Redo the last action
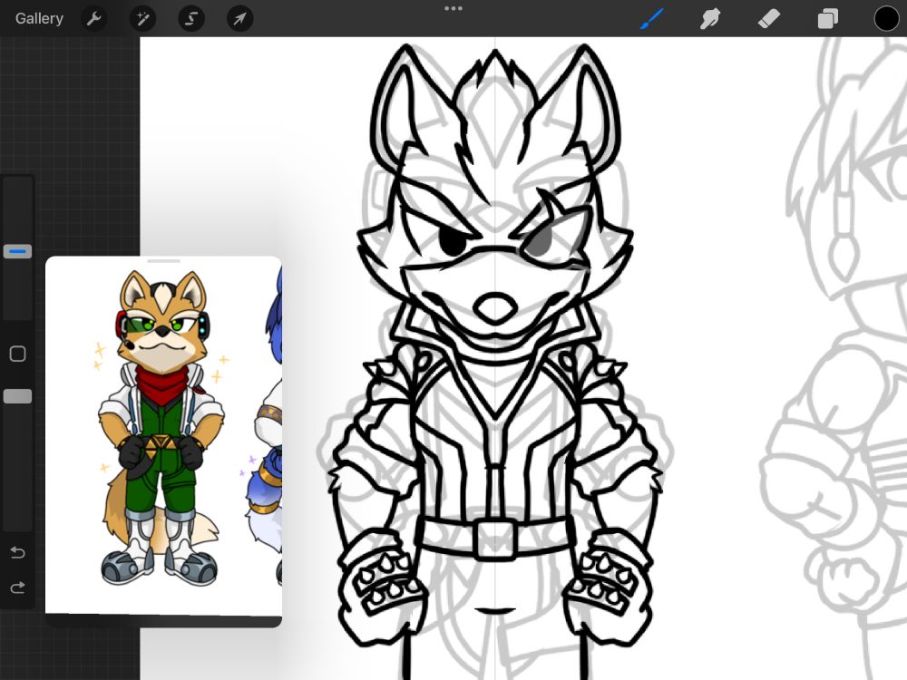This screenshot has height=680, width=907. tap(17, 588)
